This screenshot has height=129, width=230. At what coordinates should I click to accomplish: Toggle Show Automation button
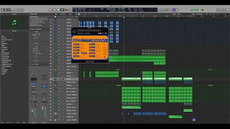83,14
